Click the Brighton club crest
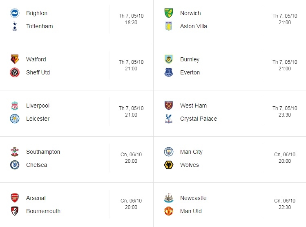Viewport: 306px width, 227px height. [15, 13]
